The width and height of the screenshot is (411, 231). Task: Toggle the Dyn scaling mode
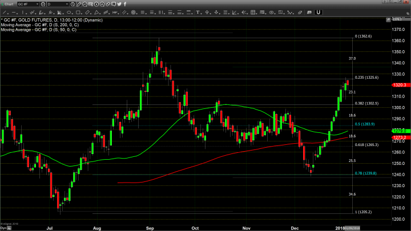pos(3,228)
